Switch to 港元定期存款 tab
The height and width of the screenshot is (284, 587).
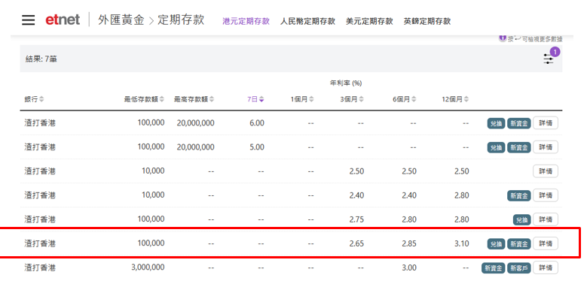click(x=246, y=21)
